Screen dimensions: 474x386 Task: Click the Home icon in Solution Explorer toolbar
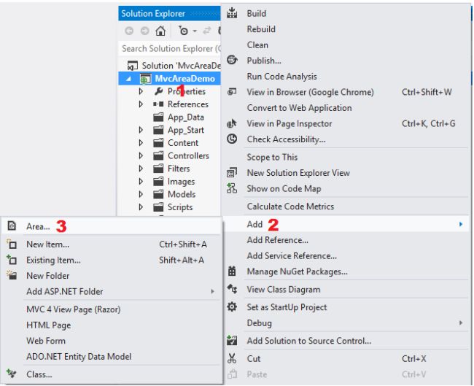(x=160, y=31)
